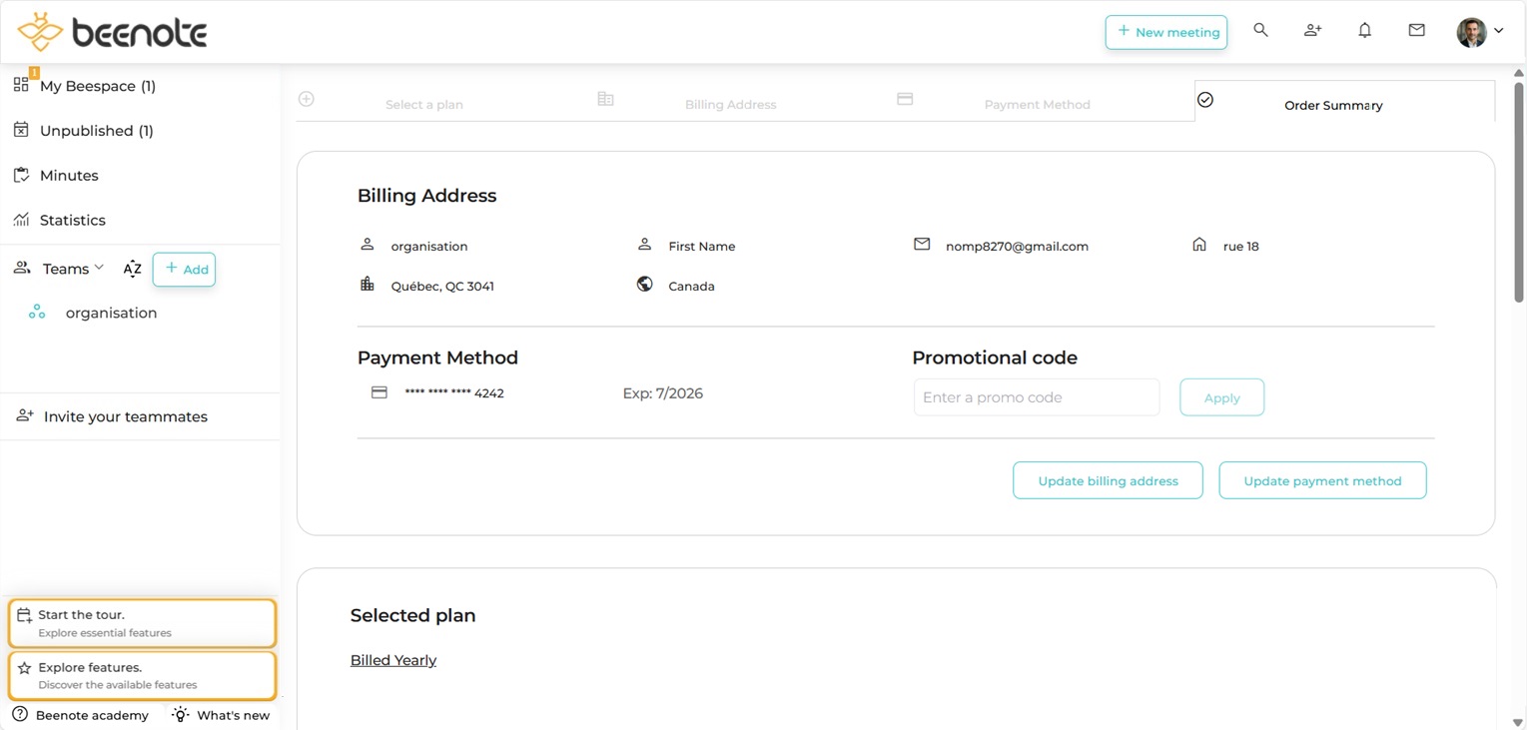Switch to the Billing Address tab

[x=730, y=104]
